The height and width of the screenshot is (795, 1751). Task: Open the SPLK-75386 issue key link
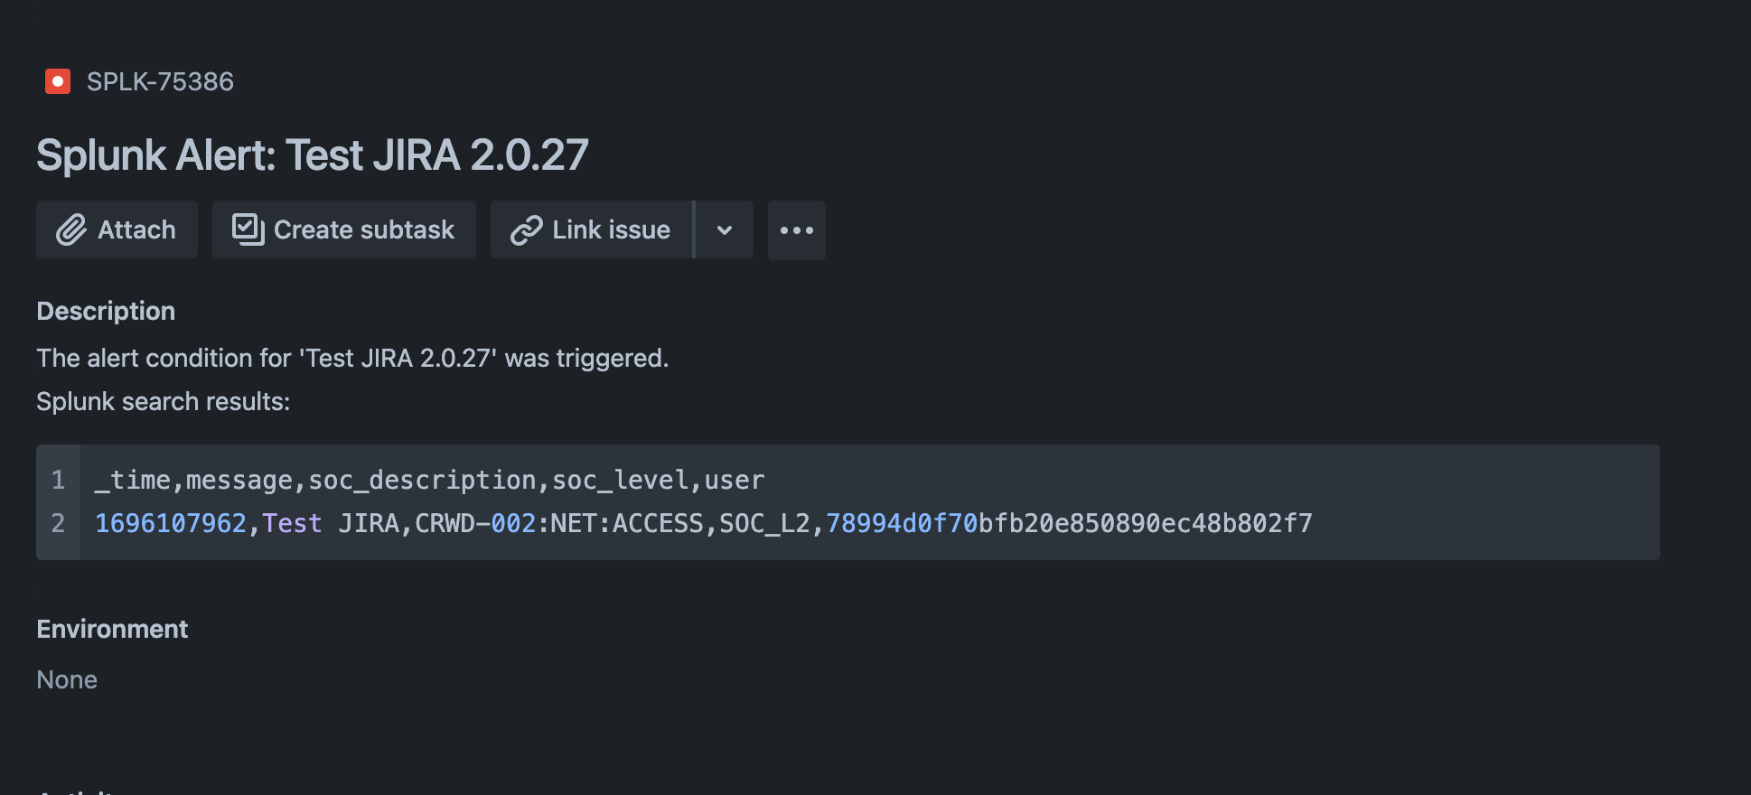click(159, 82)
